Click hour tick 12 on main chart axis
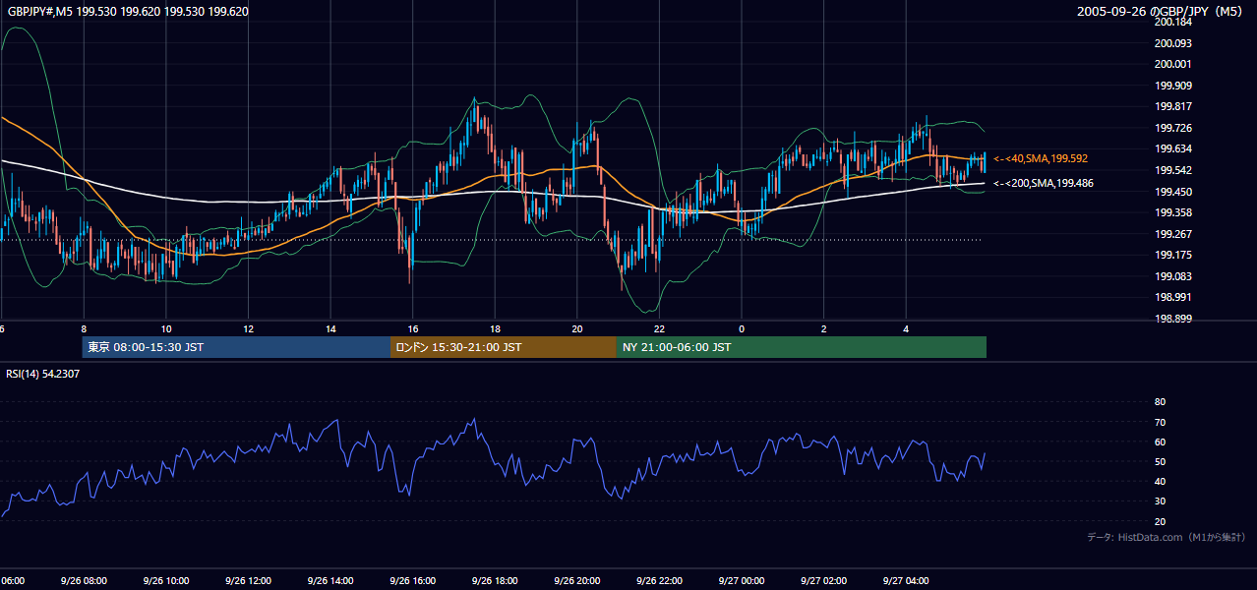This screenshot has width=1257, height=590. click(x=249, y=329)
